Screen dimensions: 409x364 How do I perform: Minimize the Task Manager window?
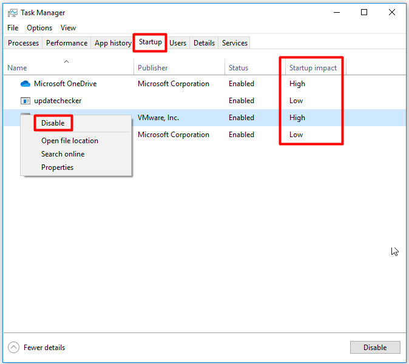337,12
